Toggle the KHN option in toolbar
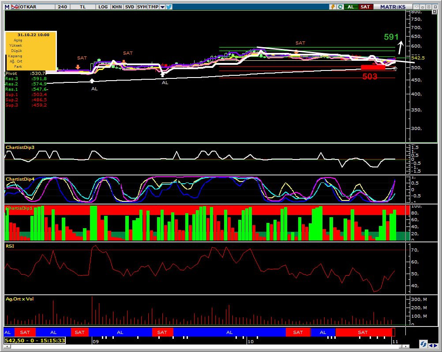Screen dimensions: 442x352 click(x=117, y=7)
